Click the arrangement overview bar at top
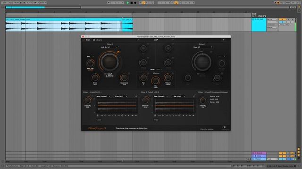 coord(148,8)
